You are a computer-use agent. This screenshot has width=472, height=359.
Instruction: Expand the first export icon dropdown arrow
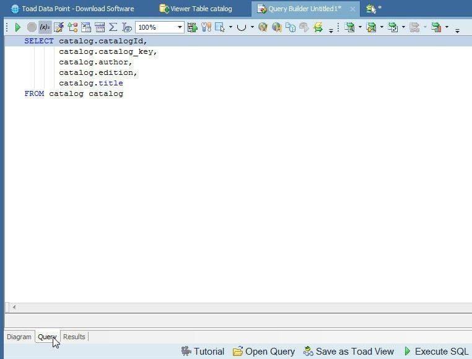click(360, 27)
